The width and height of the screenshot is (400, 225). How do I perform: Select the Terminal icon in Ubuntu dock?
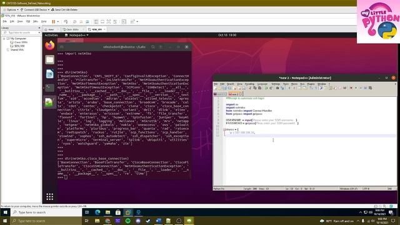[x=50, y=87]
